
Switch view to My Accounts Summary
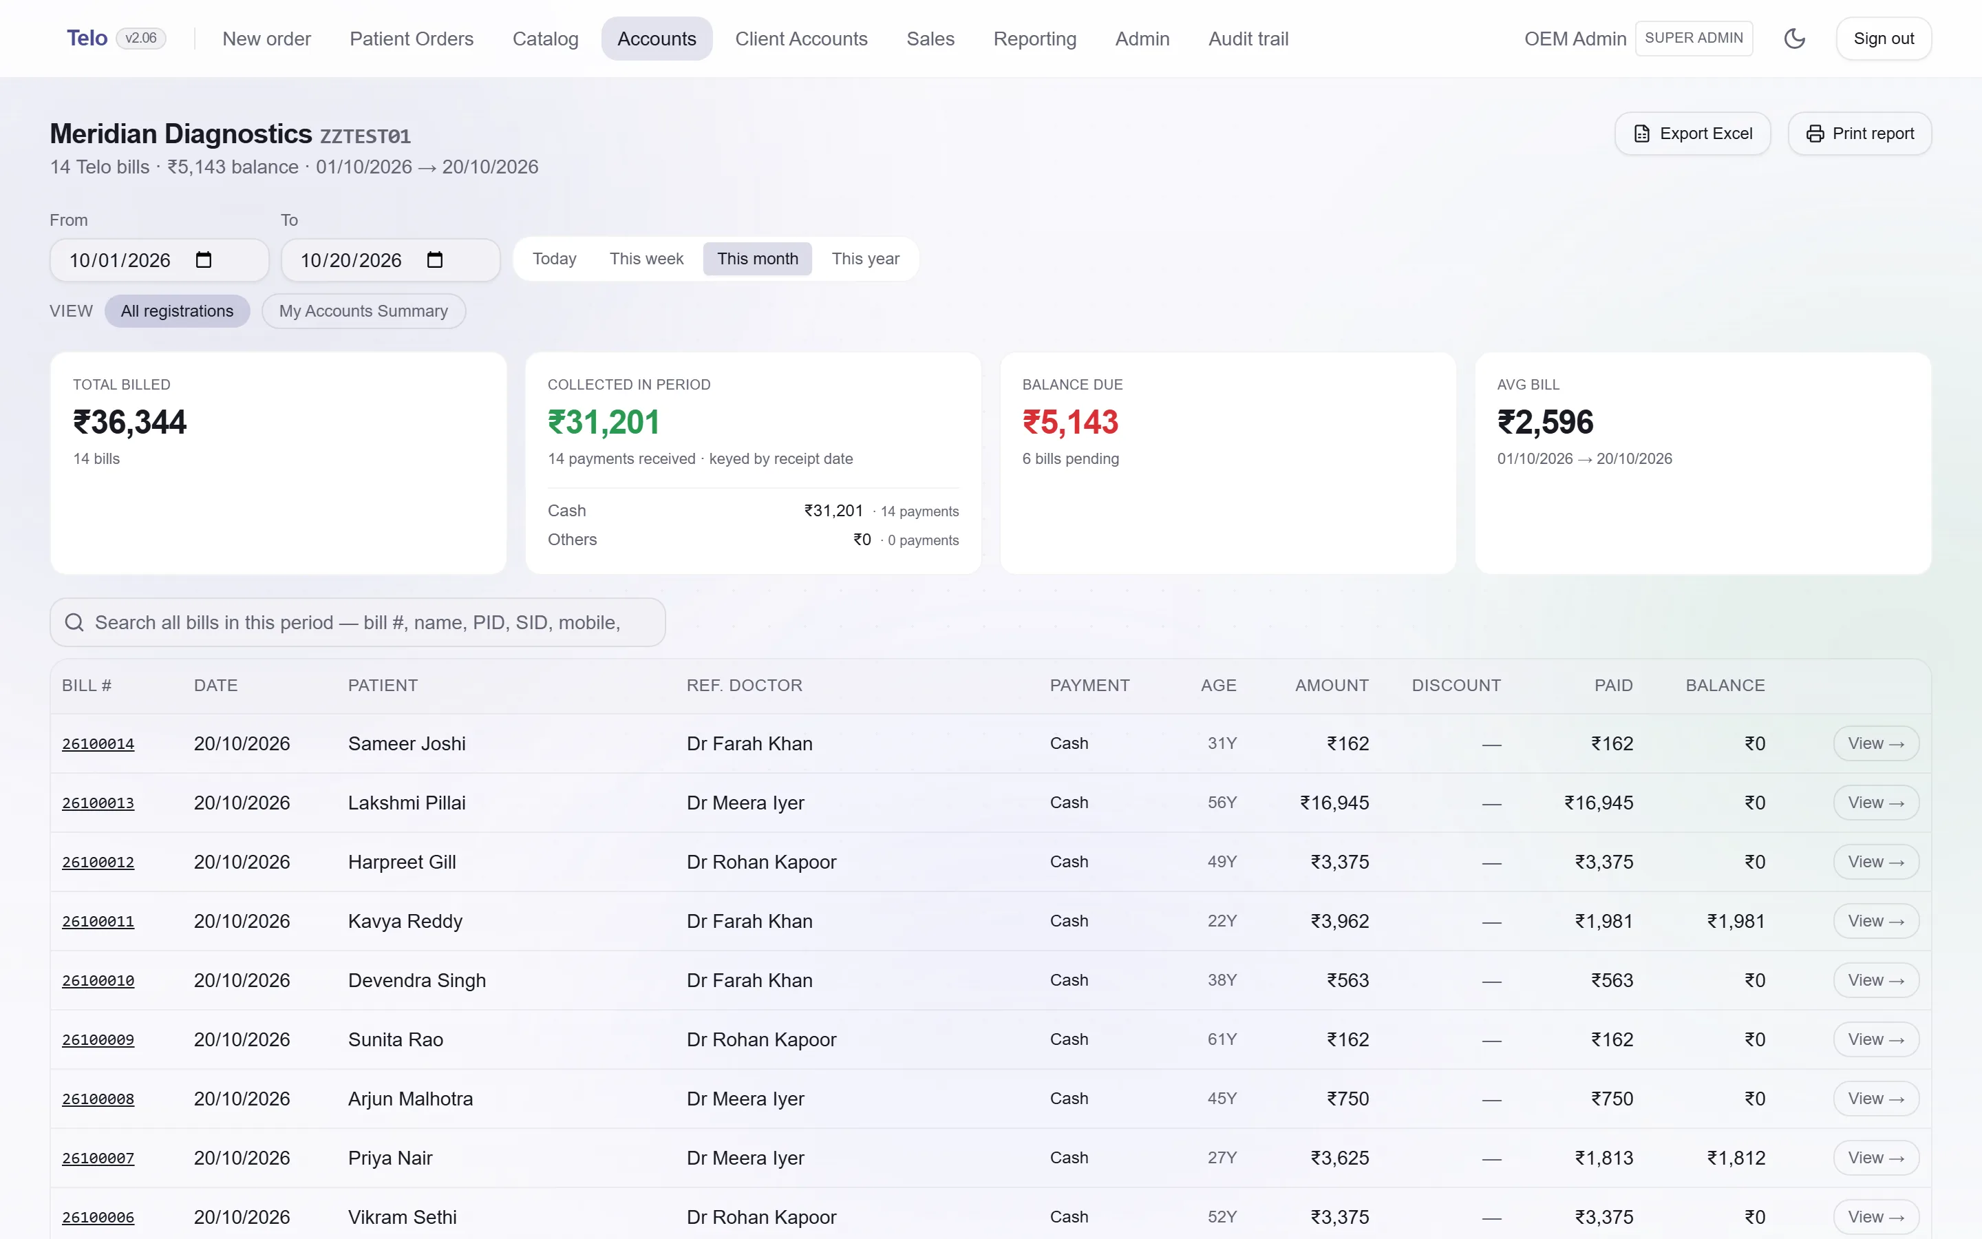point(363,311)
